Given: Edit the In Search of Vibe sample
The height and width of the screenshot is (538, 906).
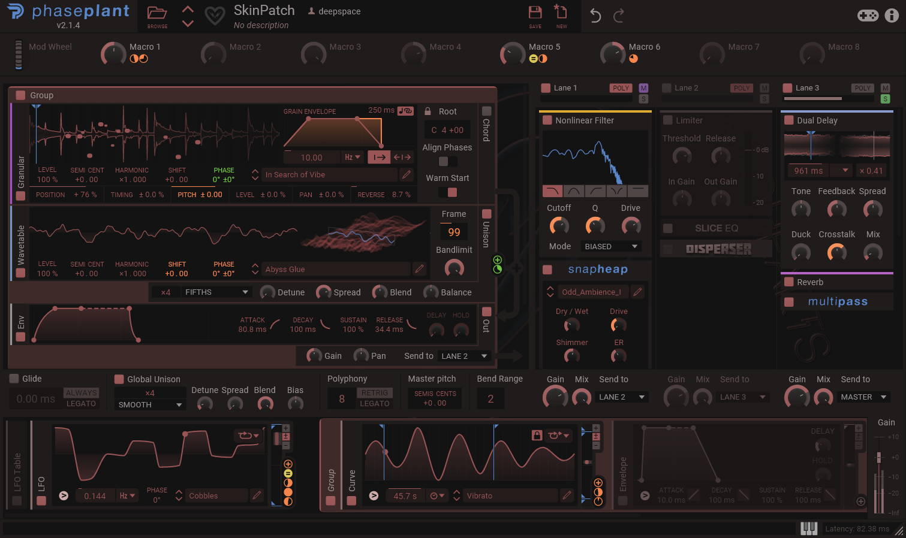Looking at the screenshot, I should (x=407, y=174).
